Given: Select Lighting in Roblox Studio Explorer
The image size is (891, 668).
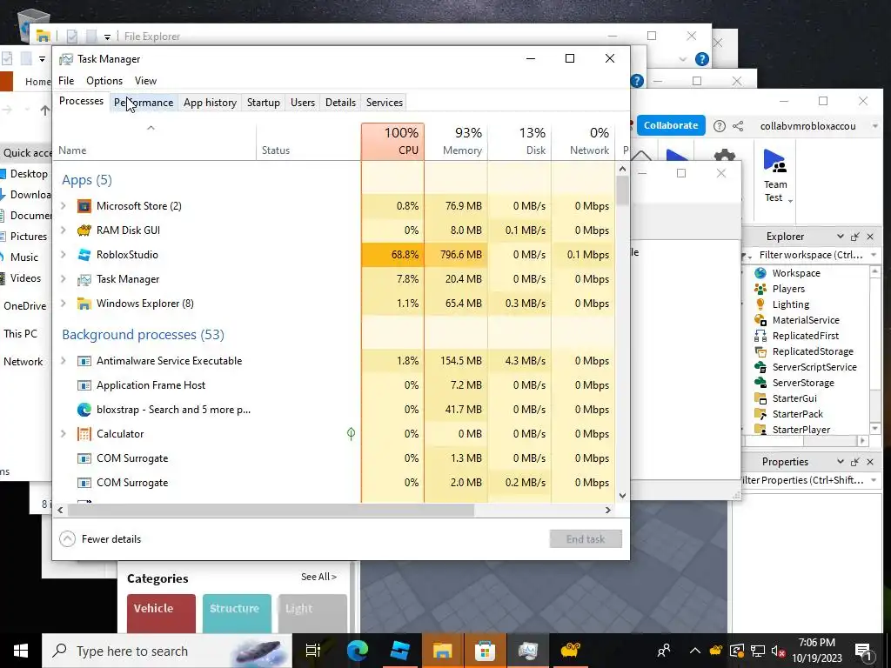Looking at the screenshot, I should tap(790, 304).
